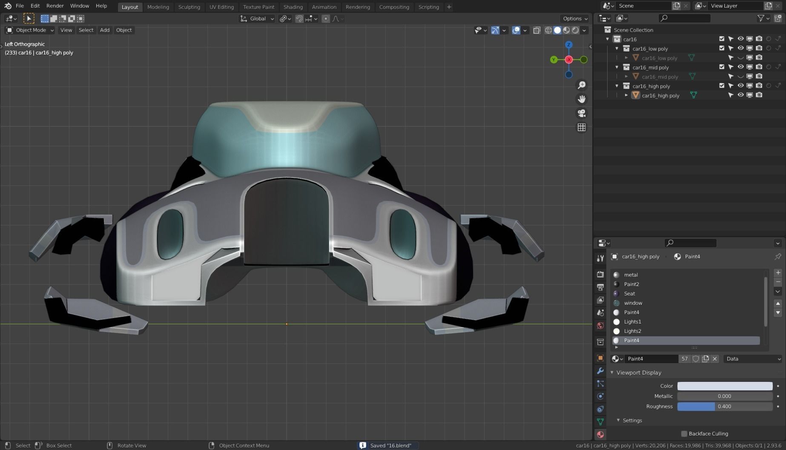This screenshot has height=450, width=786.
Task: Expand car16_high poly object in outliner
Action: 626,95
